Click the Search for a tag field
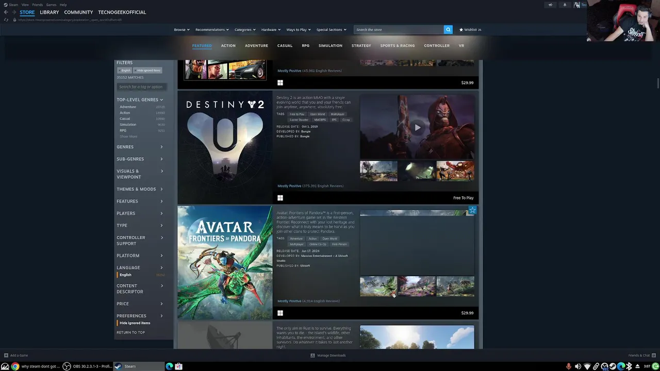Image resolution: width=660 pixels, height=371 pixels. click(141, 87)
